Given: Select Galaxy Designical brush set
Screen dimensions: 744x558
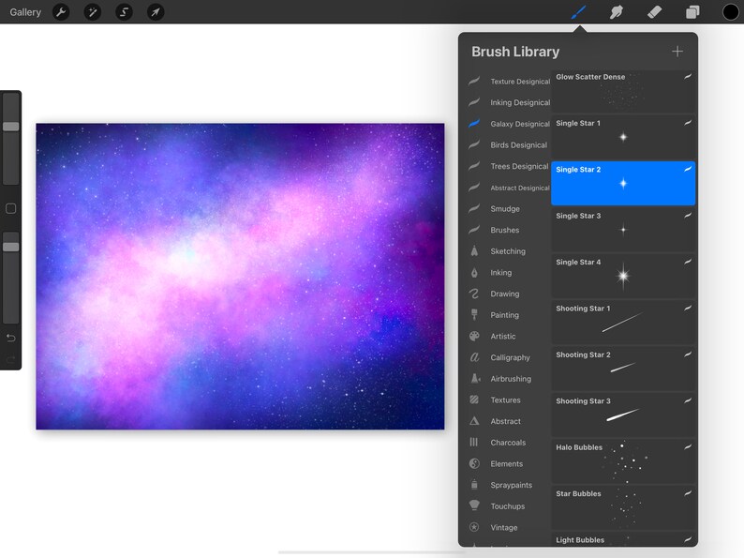Looking at the screenshot, I should 509,124.
